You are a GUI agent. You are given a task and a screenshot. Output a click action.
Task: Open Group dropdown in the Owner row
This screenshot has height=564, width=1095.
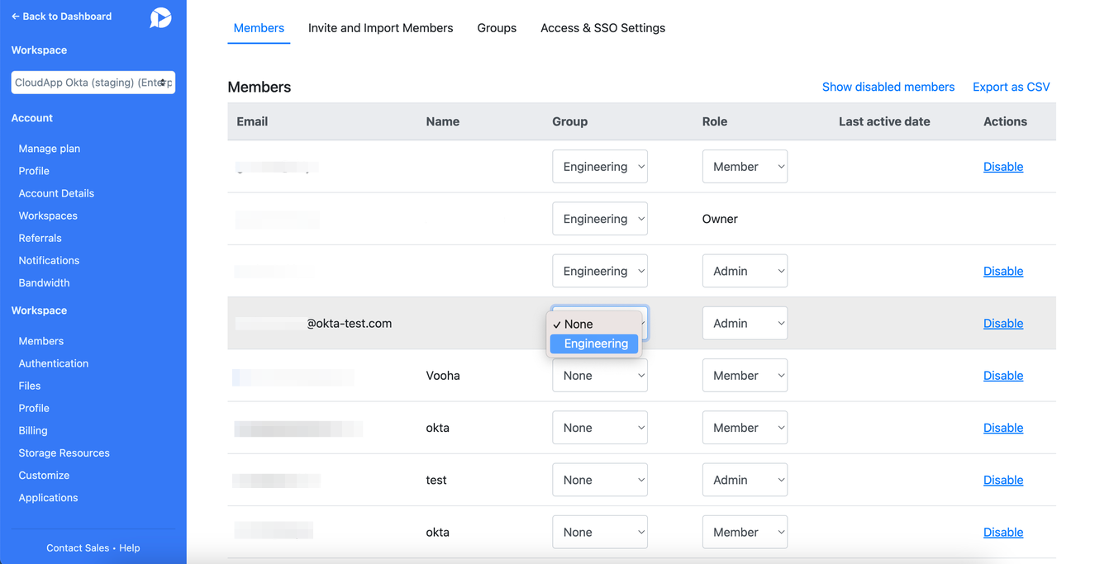(x=600, y=219)
